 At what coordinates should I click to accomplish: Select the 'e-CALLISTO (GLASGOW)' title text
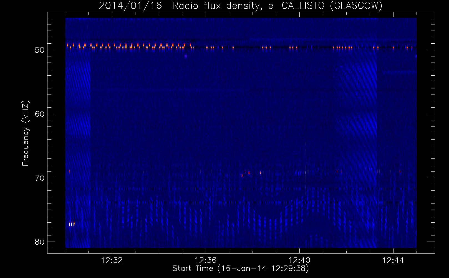[x=325, y=6]
